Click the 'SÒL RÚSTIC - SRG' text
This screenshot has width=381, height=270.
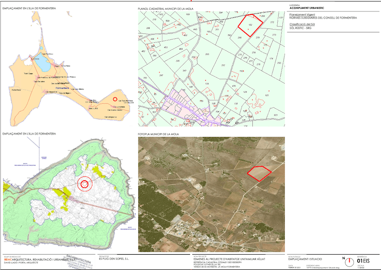[x=300, y=28]
